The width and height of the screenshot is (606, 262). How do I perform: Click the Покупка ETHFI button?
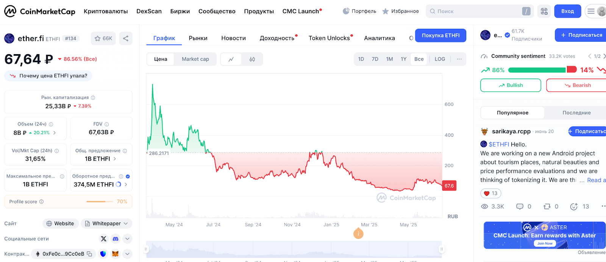click(440, 36)
